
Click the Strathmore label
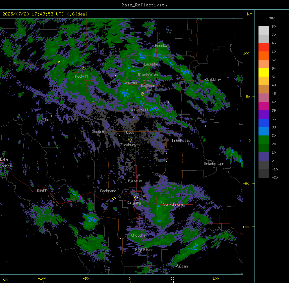(x=173, y=204)
